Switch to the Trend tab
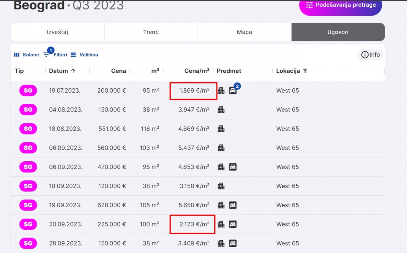407x253 pixels. (x=151, y=32)
